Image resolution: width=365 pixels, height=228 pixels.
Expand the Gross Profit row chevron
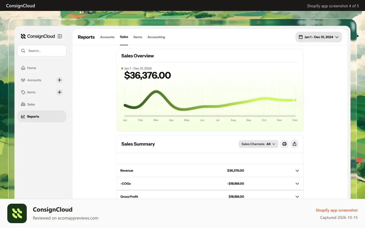coord(297,197)
